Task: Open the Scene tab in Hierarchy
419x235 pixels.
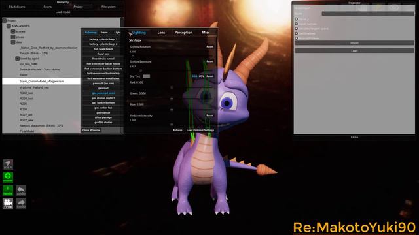Action: click(48, 7)
